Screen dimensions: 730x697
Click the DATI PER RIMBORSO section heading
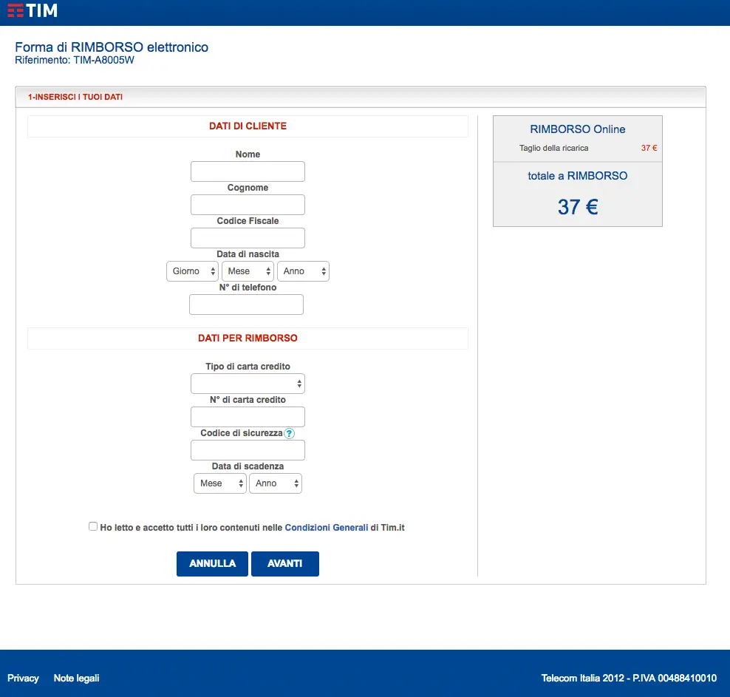(248, 339)
